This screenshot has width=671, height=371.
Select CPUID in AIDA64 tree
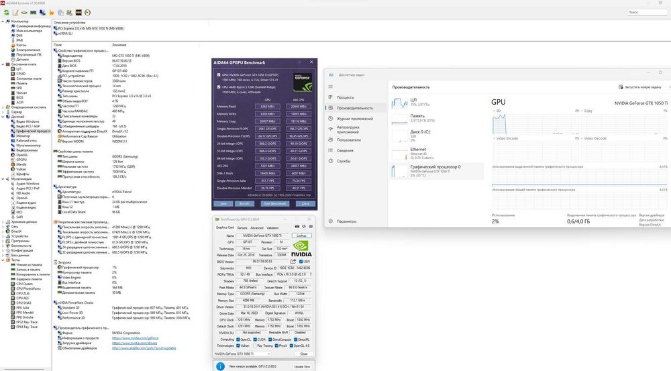pyautogui.click(x=21, y=74)
